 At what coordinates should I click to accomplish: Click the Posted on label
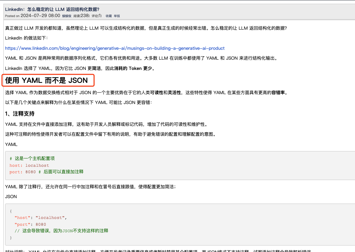pyautogui.click(x=12, y=16)
